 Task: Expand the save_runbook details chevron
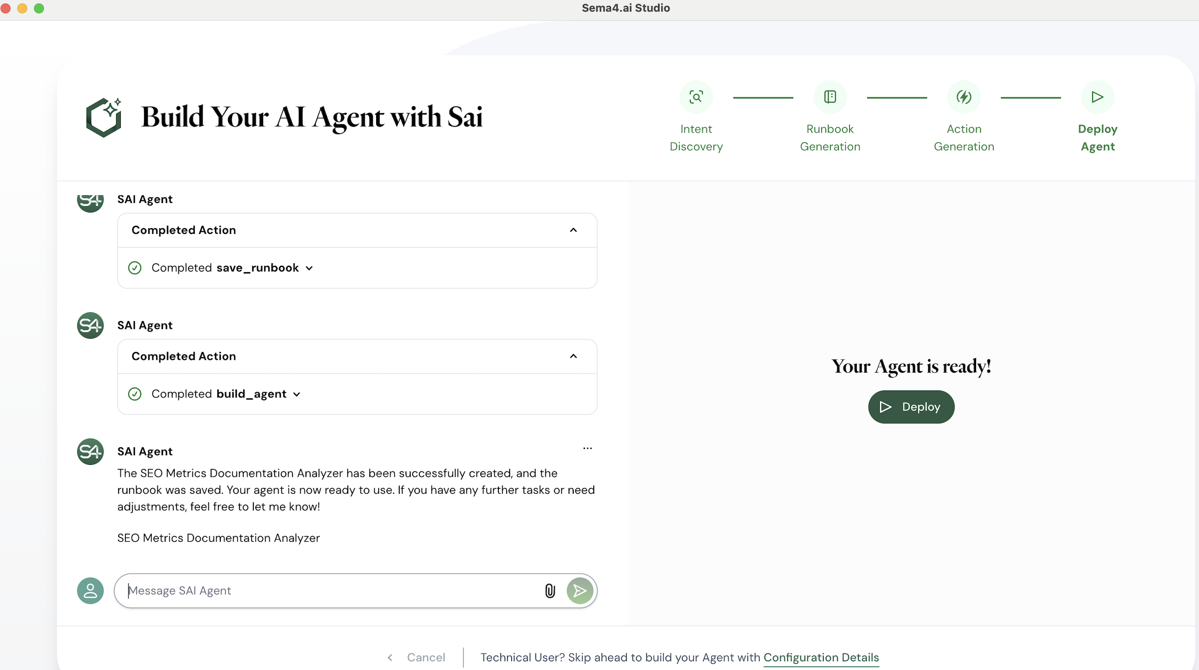309,268
